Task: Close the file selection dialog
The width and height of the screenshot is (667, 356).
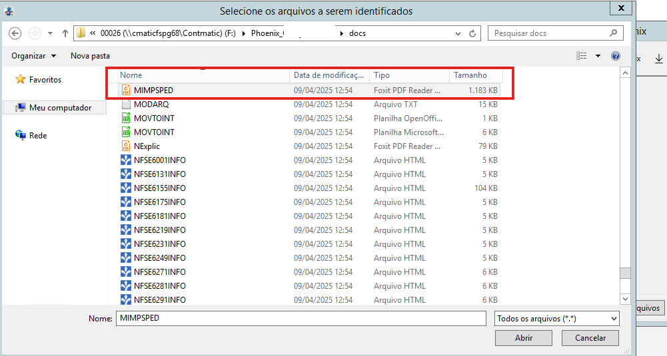Action: 620,8
